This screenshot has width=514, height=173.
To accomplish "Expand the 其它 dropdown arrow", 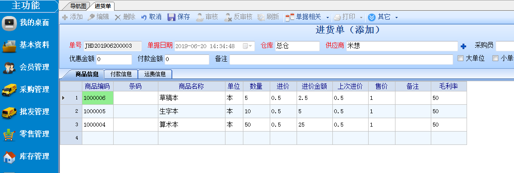I will pos(396,17).
